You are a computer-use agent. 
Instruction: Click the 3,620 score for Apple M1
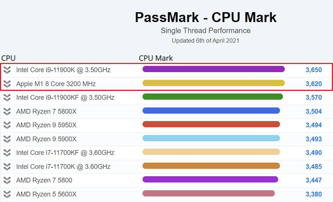click(x=313, y=84)
